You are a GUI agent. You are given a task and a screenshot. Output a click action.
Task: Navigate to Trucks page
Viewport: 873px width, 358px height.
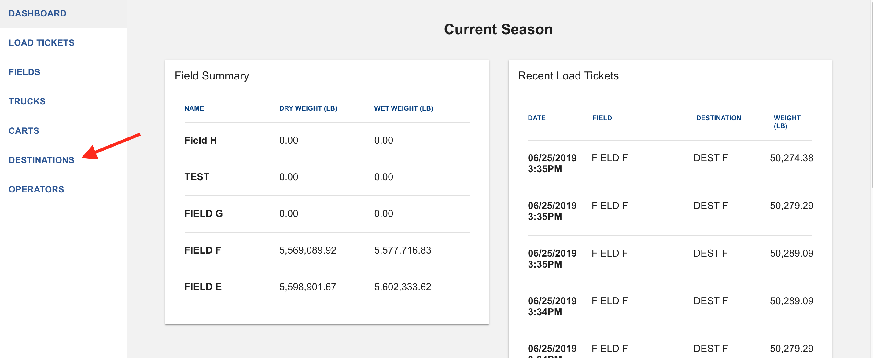click(x=27, y=101)
